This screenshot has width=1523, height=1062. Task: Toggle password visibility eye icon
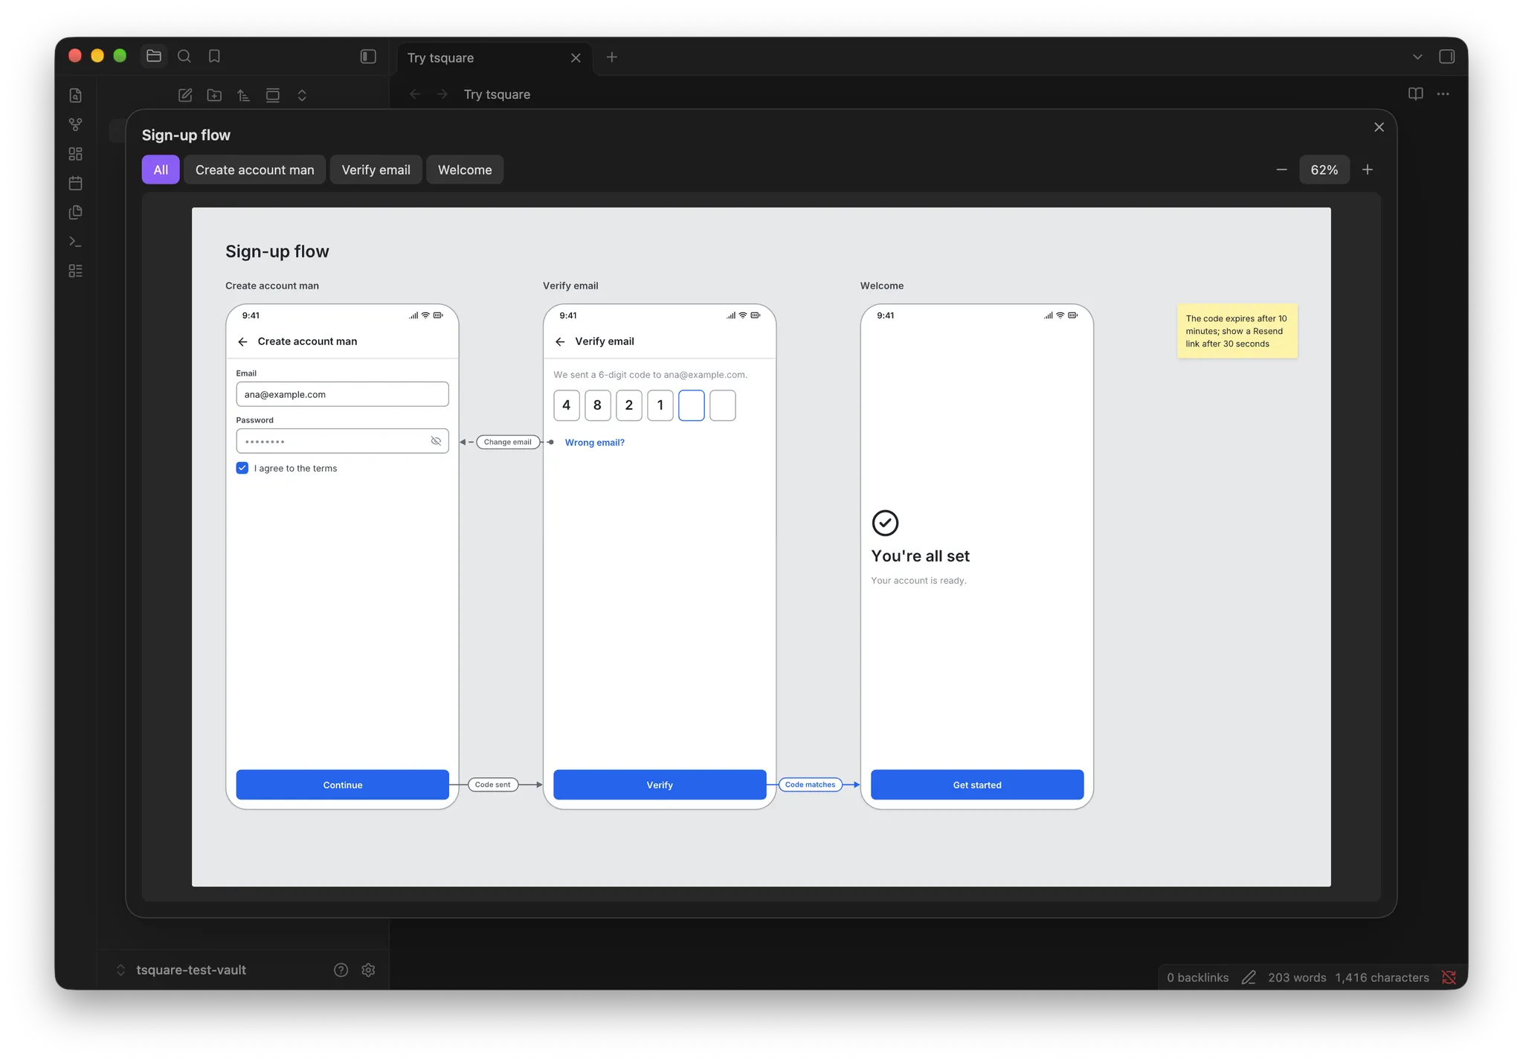[x=436, y=441]
